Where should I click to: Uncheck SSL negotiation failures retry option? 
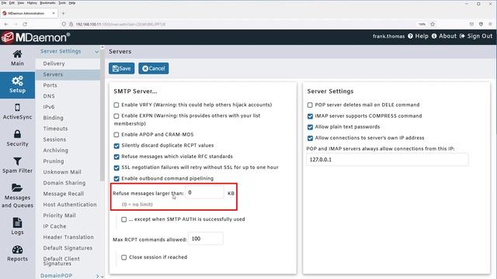(x=116, y=167)
